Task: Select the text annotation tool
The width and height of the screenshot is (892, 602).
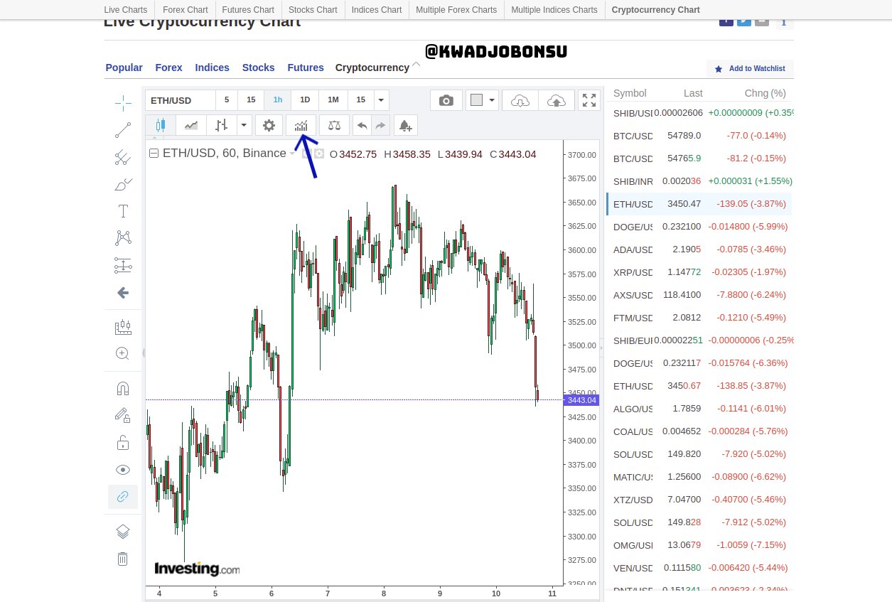Action: pos(123,211)
